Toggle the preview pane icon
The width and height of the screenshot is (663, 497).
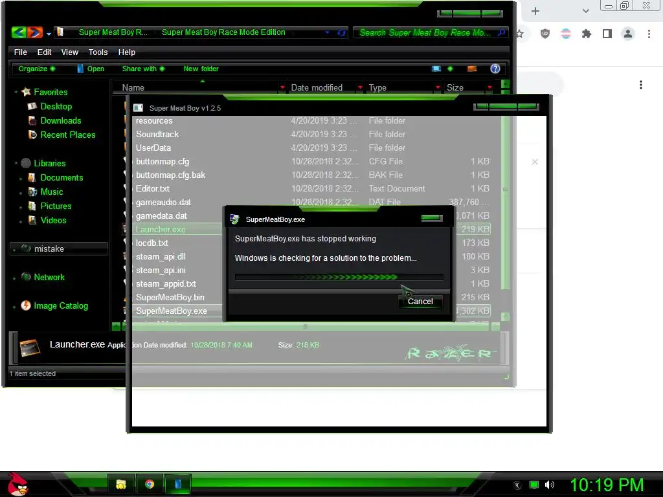point(472,69)
